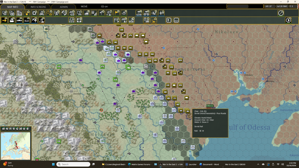Click the MOVE mode label

coord(84,7)
